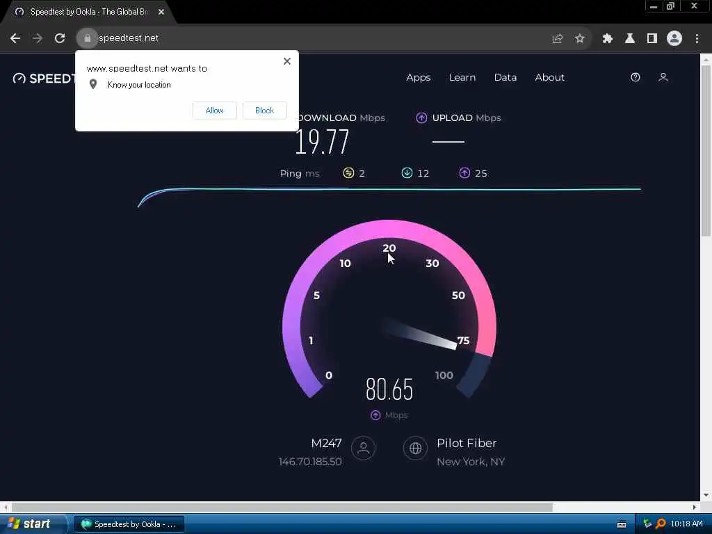The width and height of the screenshot is (712, 534).
Task: Click the Mbps upload icon under gauge
Action: pos(375,415)
